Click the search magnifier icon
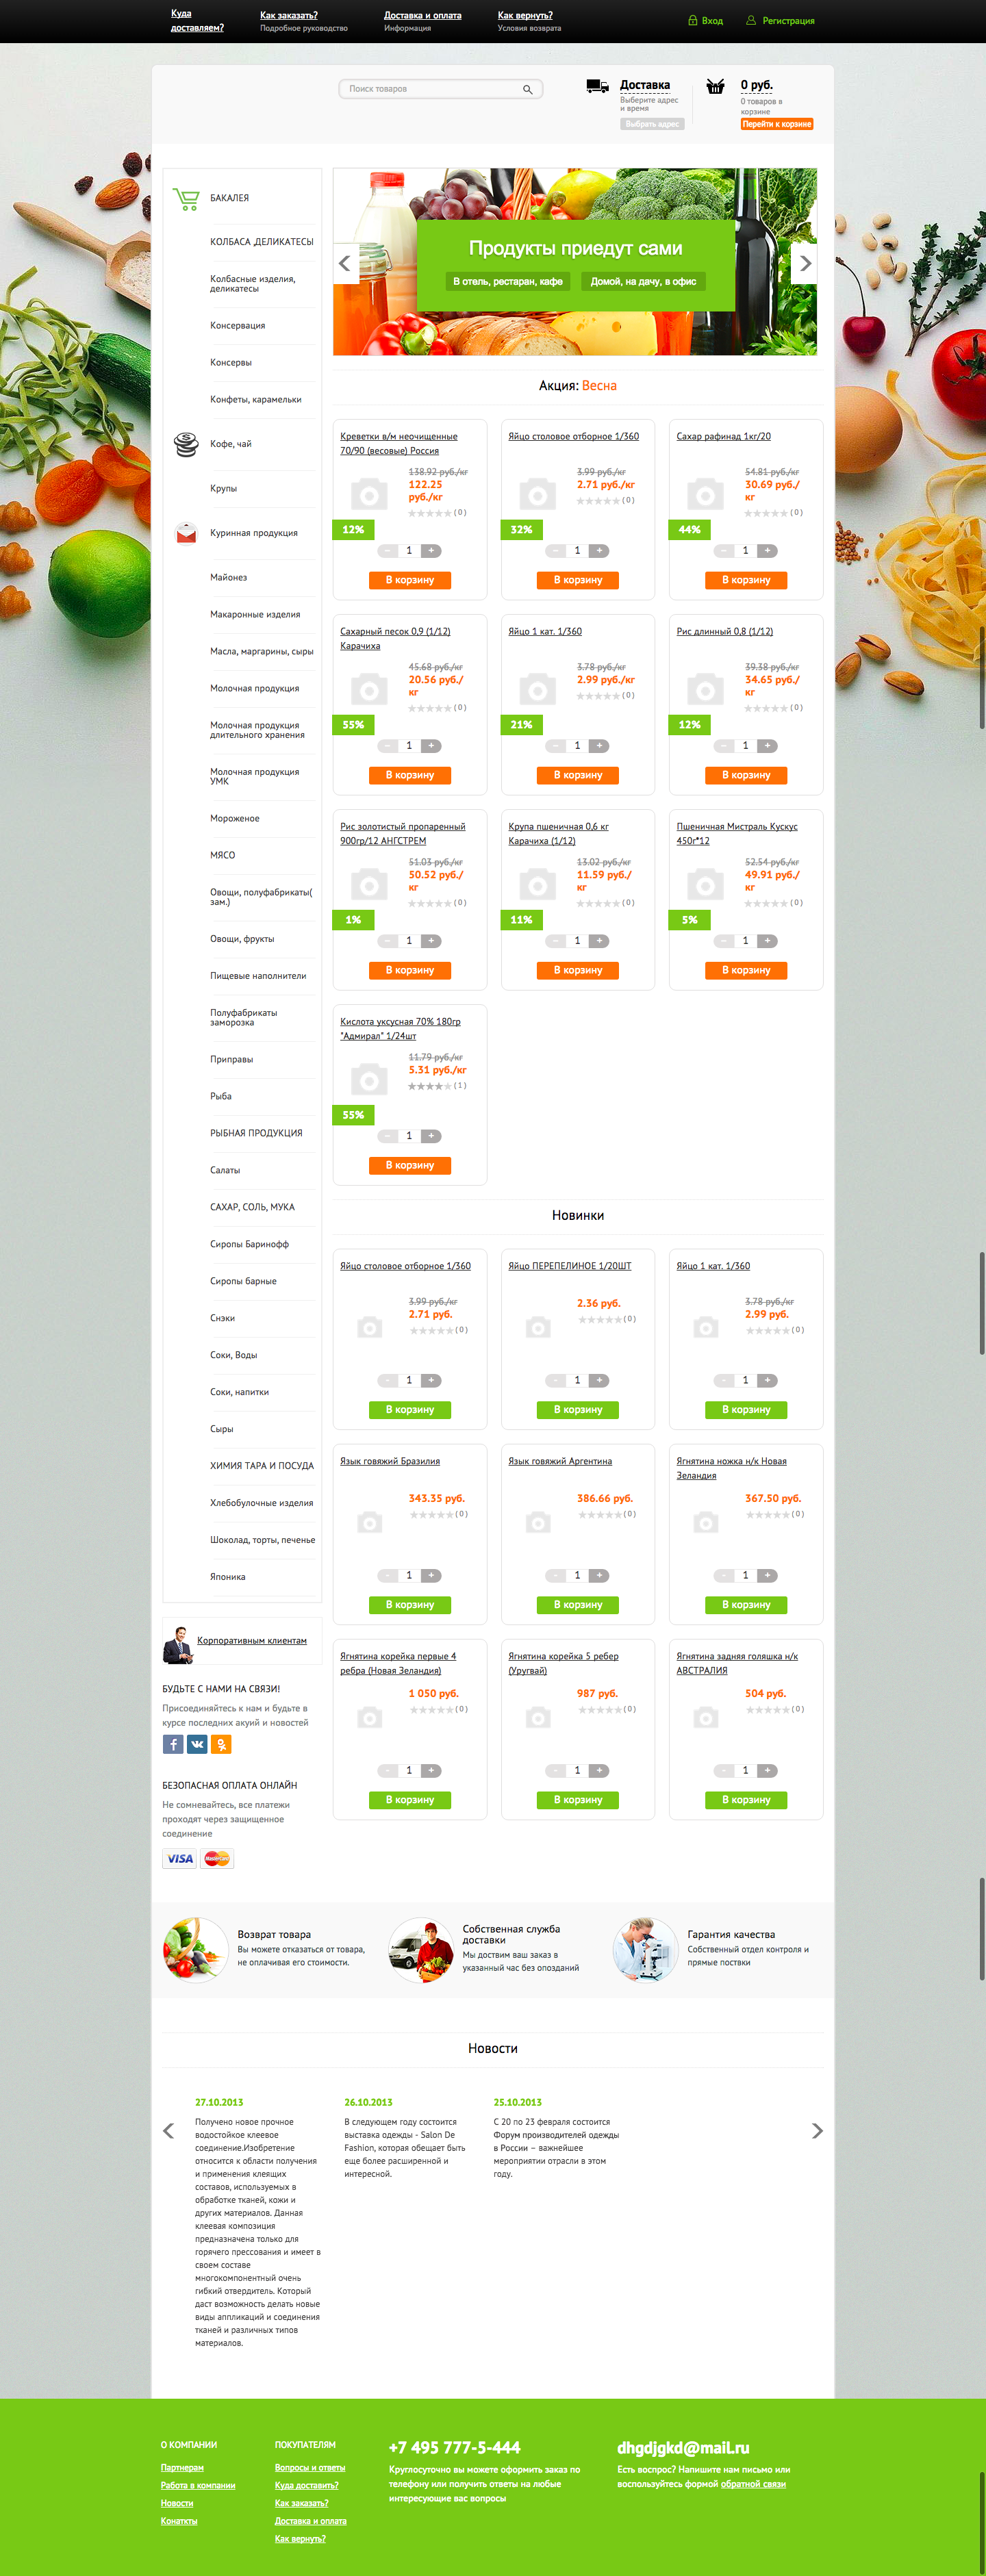The width and height of the screenshot is (986, 2576). tap(527, 90)
